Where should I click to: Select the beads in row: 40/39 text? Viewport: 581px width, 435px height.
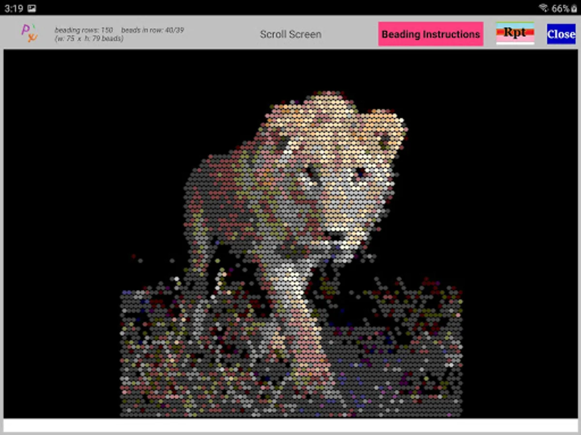click(153, 30)
